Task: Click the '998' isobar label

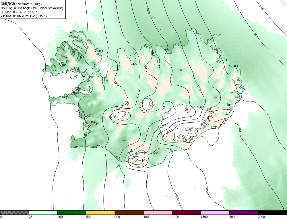Action: click(255, 35)
